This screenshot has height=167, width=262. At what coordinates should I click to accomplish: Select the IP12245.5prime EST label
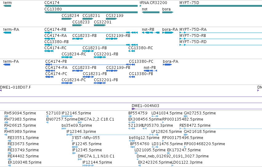coord(87,144)
